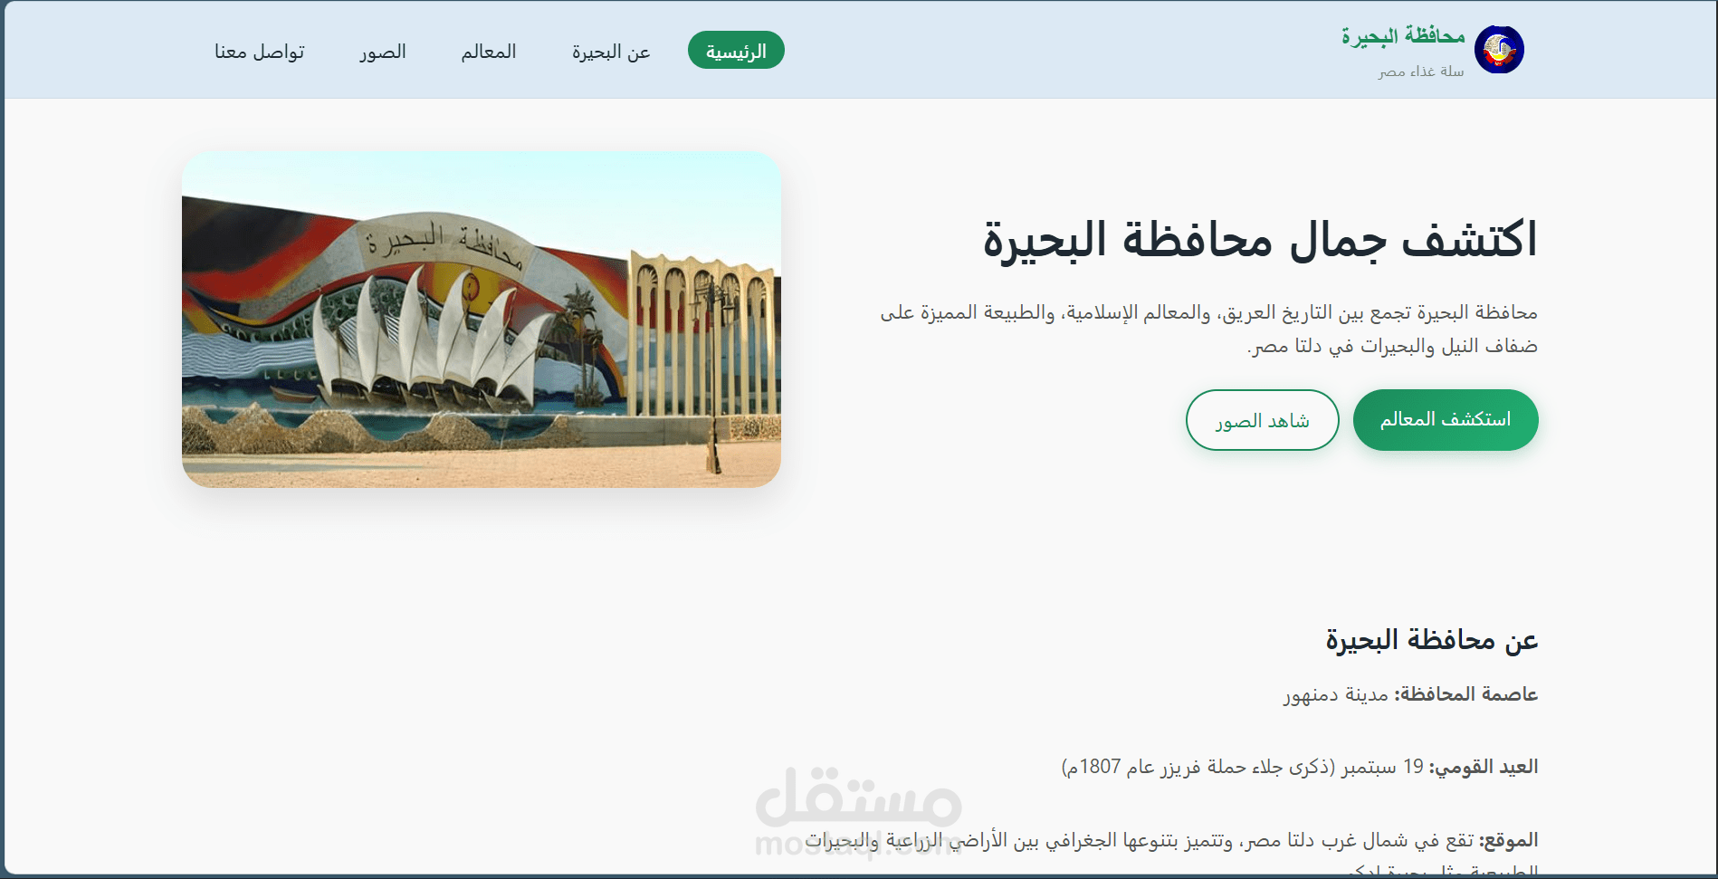Screen dimensions: 1718x879
Task: Open the المعالم navigation link
Action: [x=487, y=52]
